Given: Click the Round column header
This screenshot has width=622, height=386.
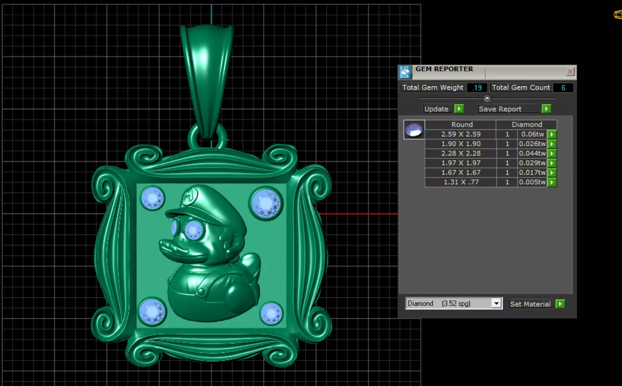Looking at the screenshot, I should click(460, 125).
